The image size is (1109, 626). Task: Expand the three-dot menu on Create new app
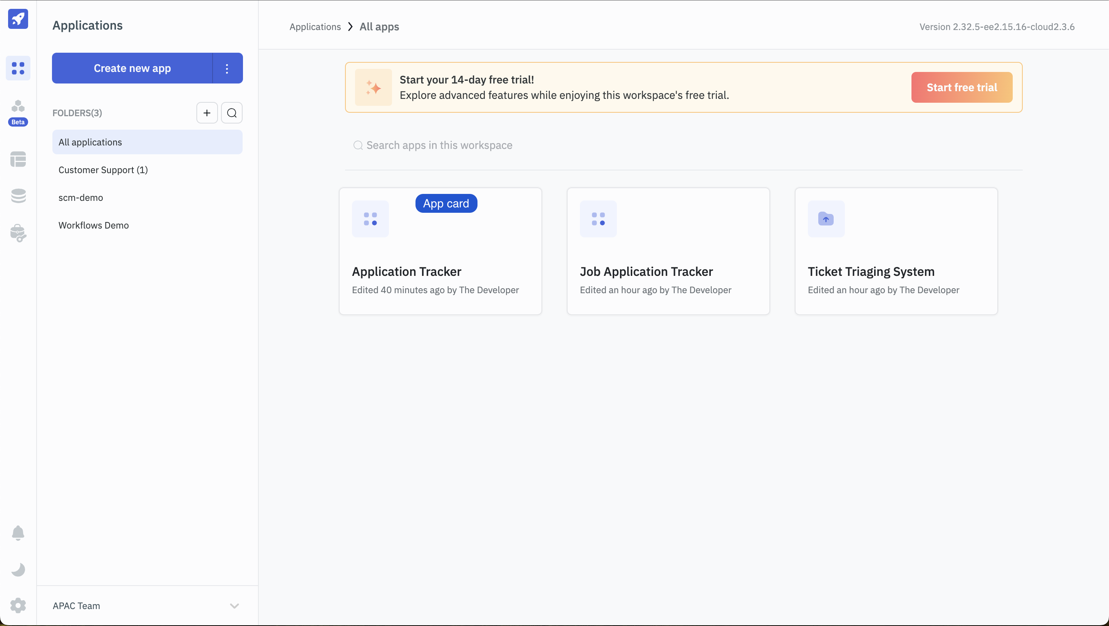pos(227,68)
